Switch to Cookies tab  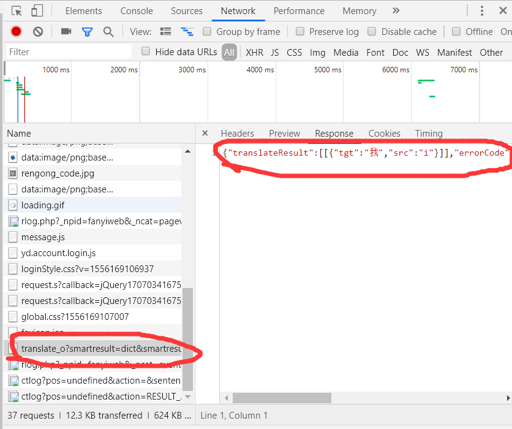[385, 134]
